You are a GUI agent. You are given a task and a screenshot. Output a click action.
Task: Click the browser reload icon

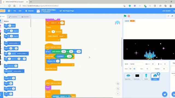click(x=9, y=6)
